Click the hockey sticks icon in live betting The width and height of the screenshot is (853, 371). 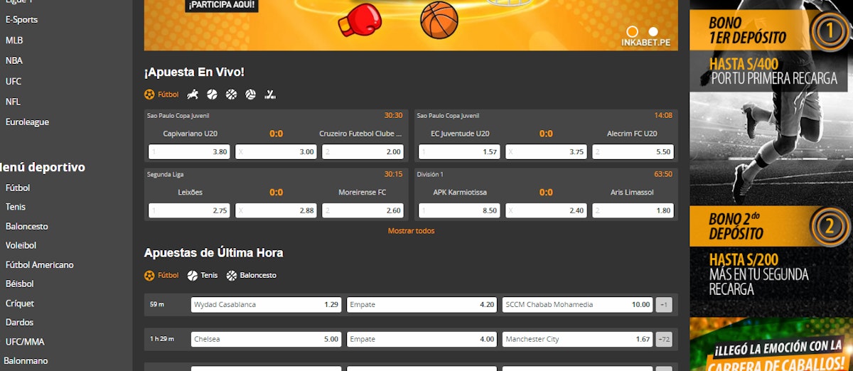click(x=270, y=94)
